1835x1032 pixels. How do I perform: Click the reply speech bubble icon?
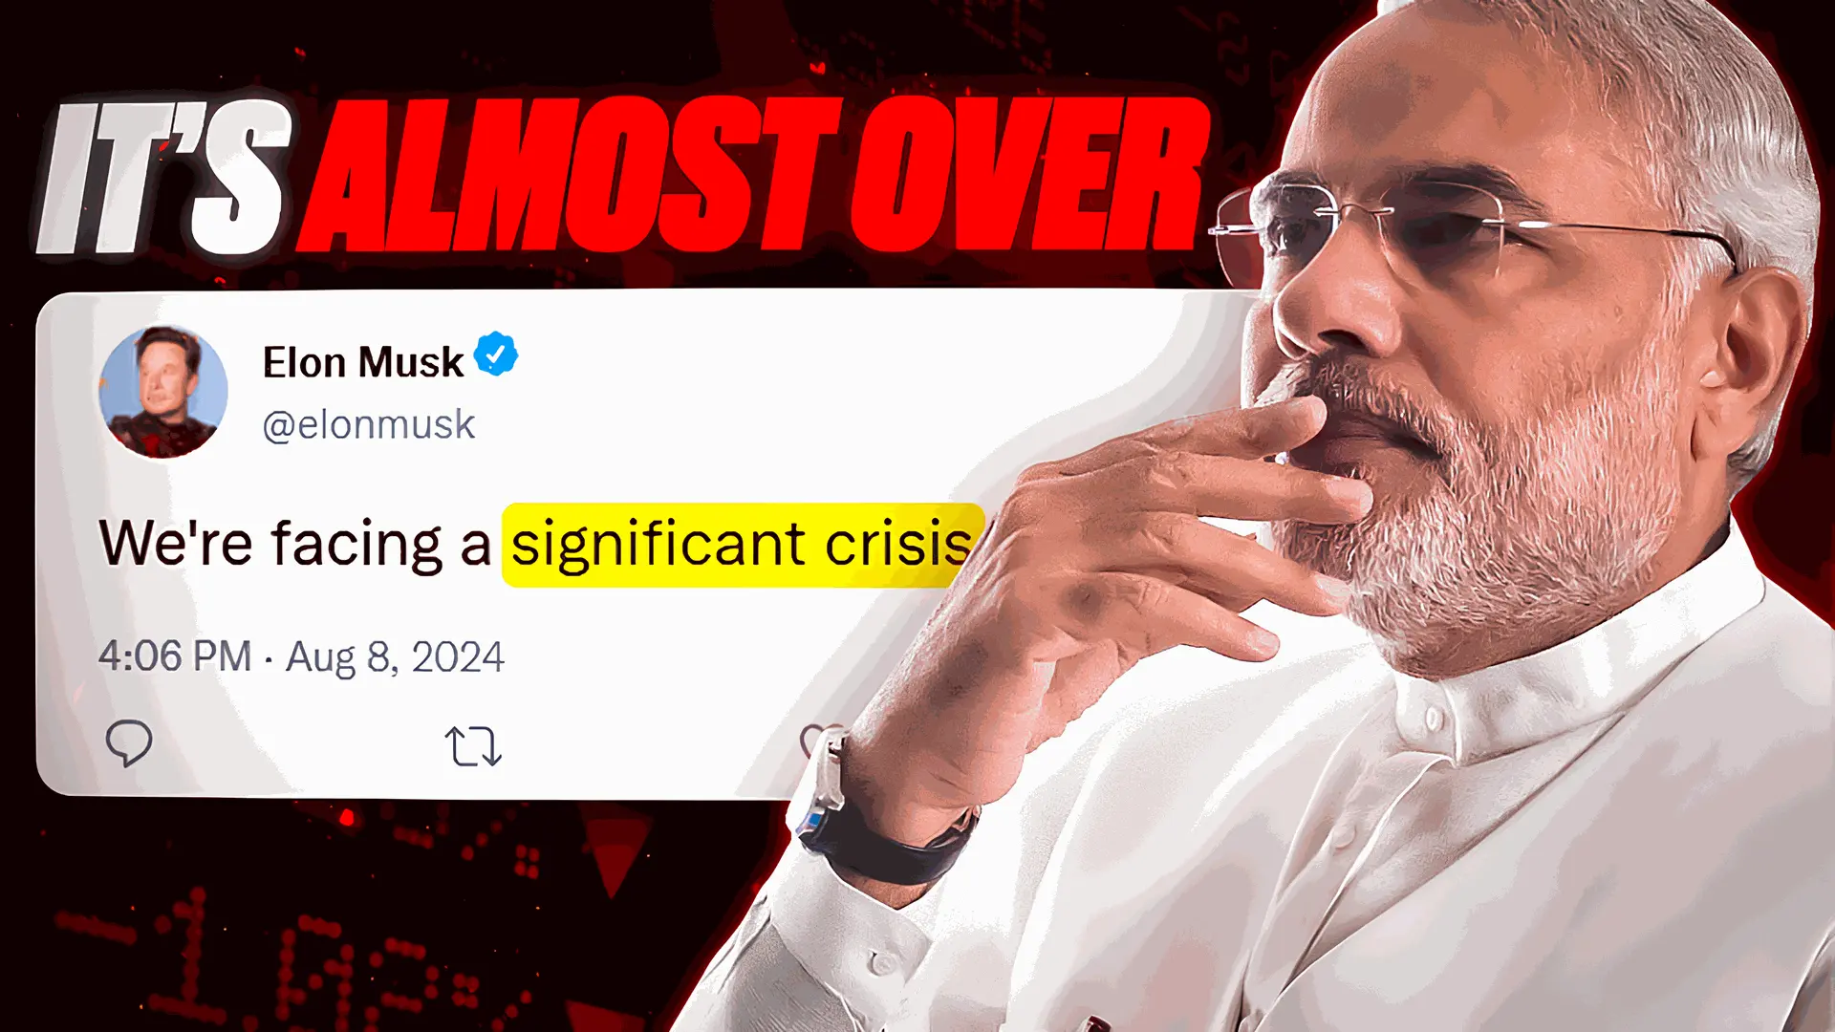coord(128,742)
